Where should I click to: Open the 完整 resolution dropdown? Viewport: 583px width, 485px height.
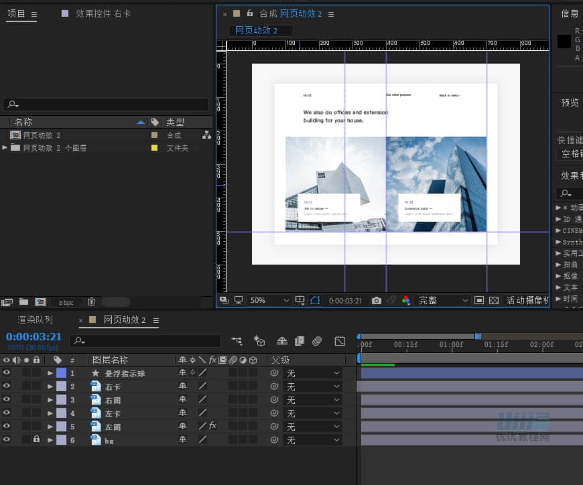coord(440,301)
